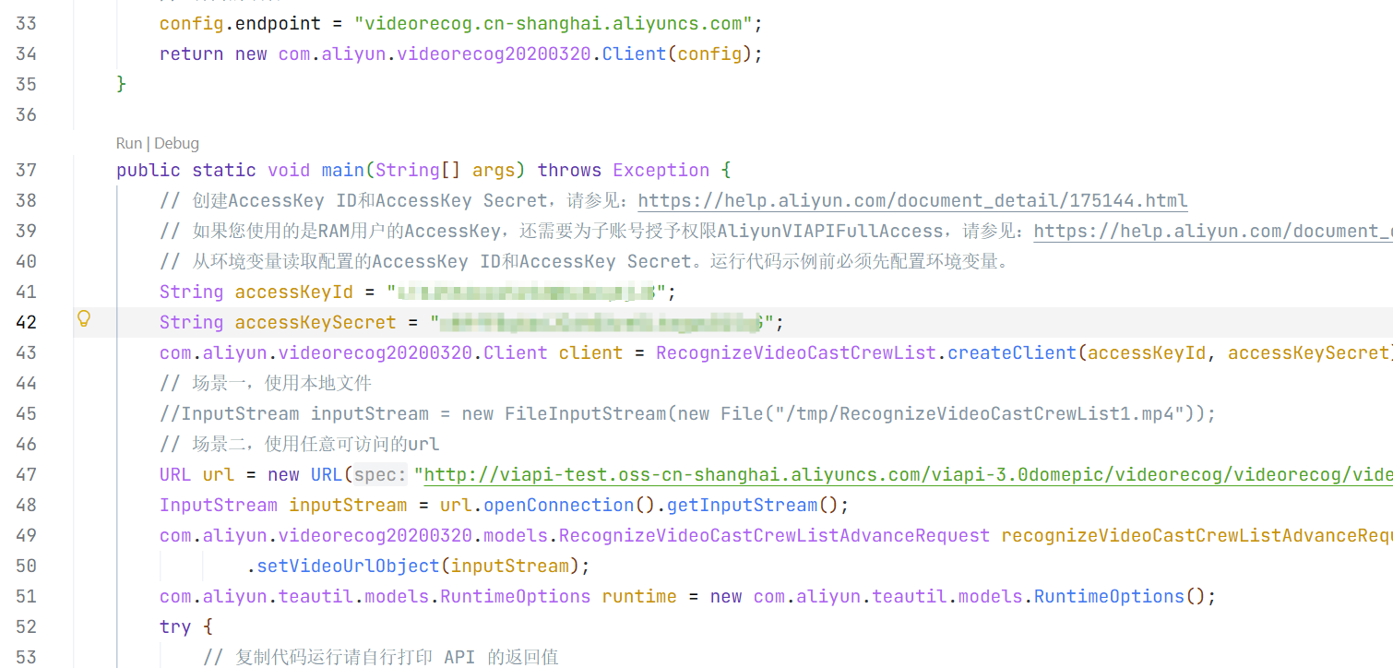Screen dimensions: 1393x668
Task: Click the Debug code lens above main
Action: coord(176,143)
